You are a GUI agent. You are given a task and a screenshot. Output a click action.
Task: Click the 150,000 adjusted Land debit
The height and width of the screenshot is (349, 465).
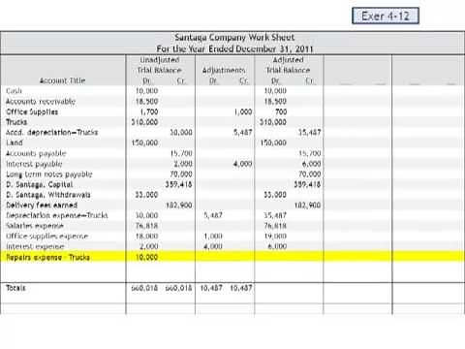tap(273, 143)
